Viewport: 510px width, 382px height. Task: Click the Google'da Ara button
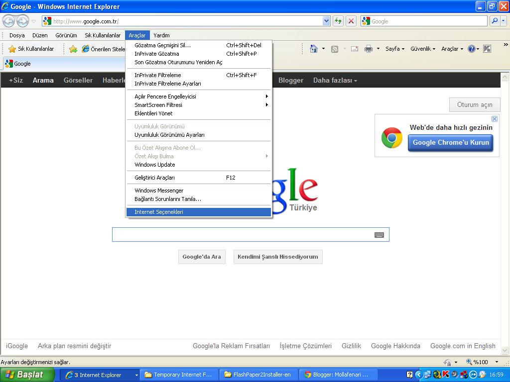(202, 257)
